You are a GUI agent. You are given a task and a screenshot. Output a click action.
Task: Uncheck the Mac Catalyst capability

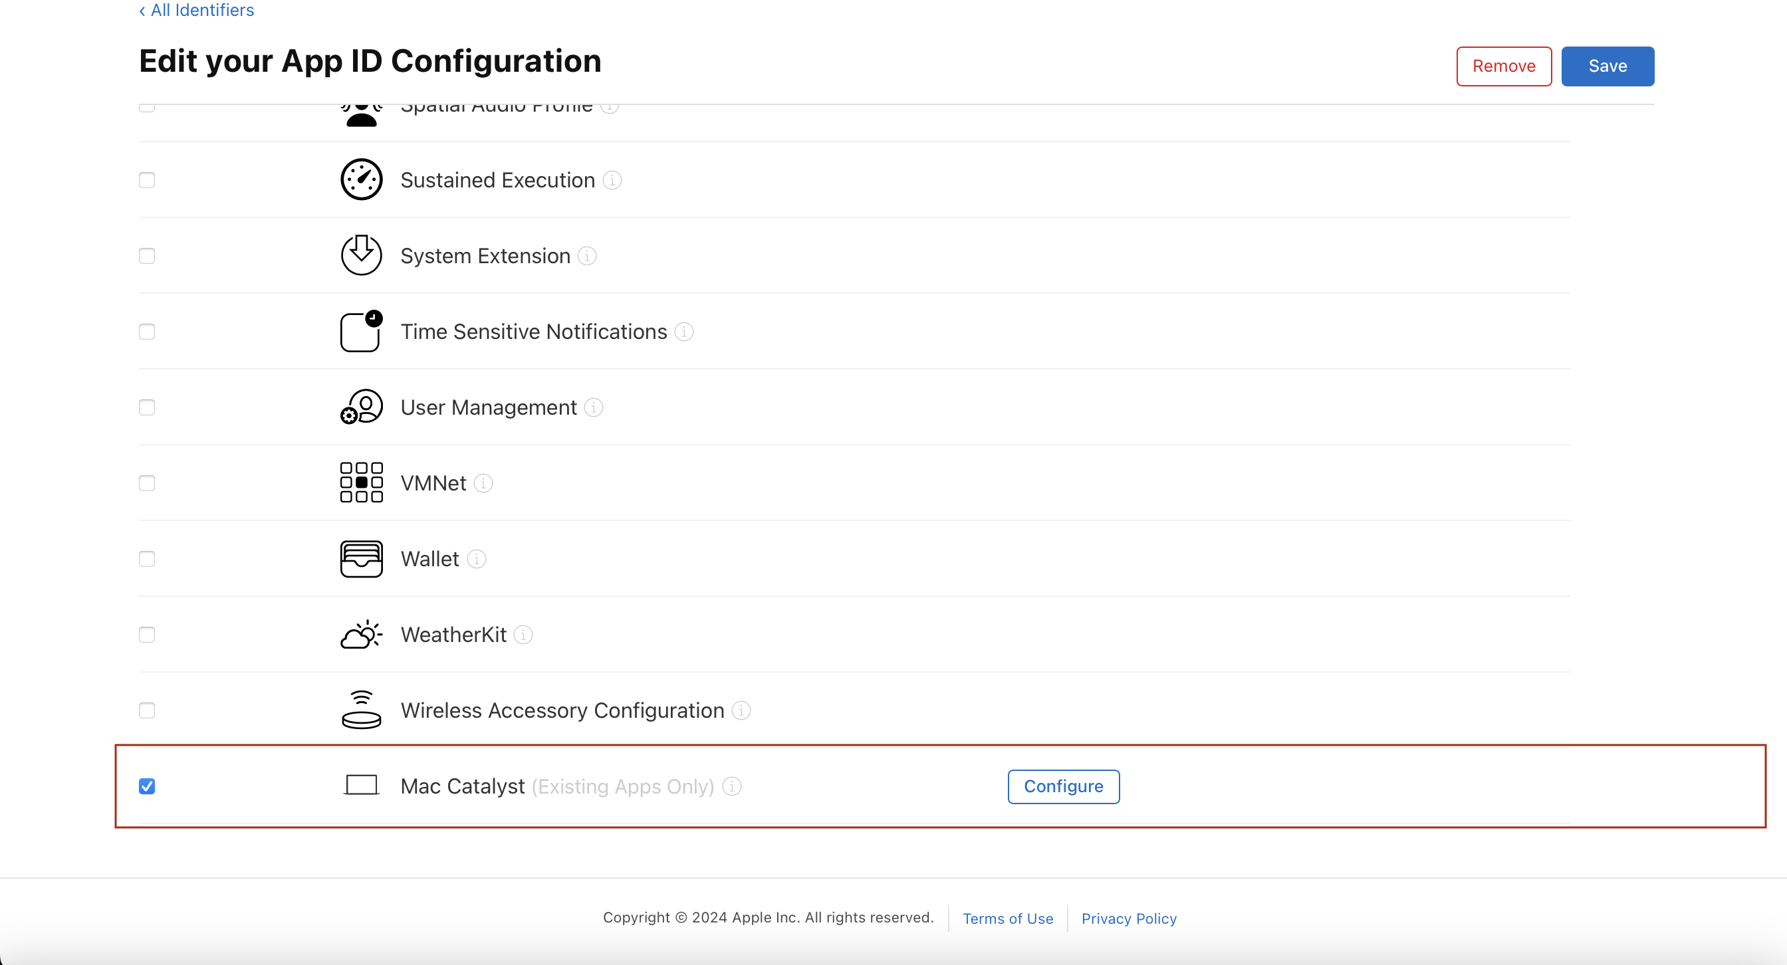(146, 786)
